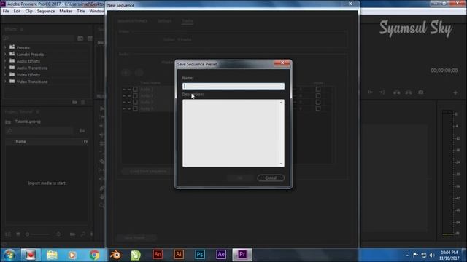Click the Tutorial.prproj project label
The height and width of the screenshot is (262, 467).
coord(28,122)
